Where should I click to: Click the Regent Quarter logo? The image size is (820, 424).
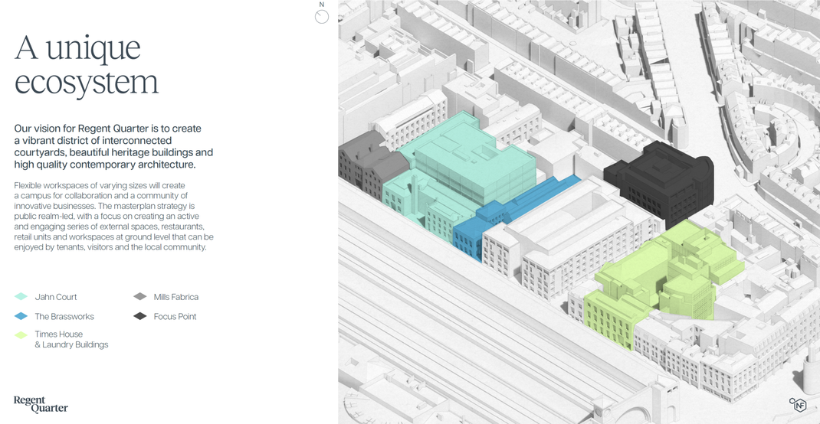pos(41,404)
